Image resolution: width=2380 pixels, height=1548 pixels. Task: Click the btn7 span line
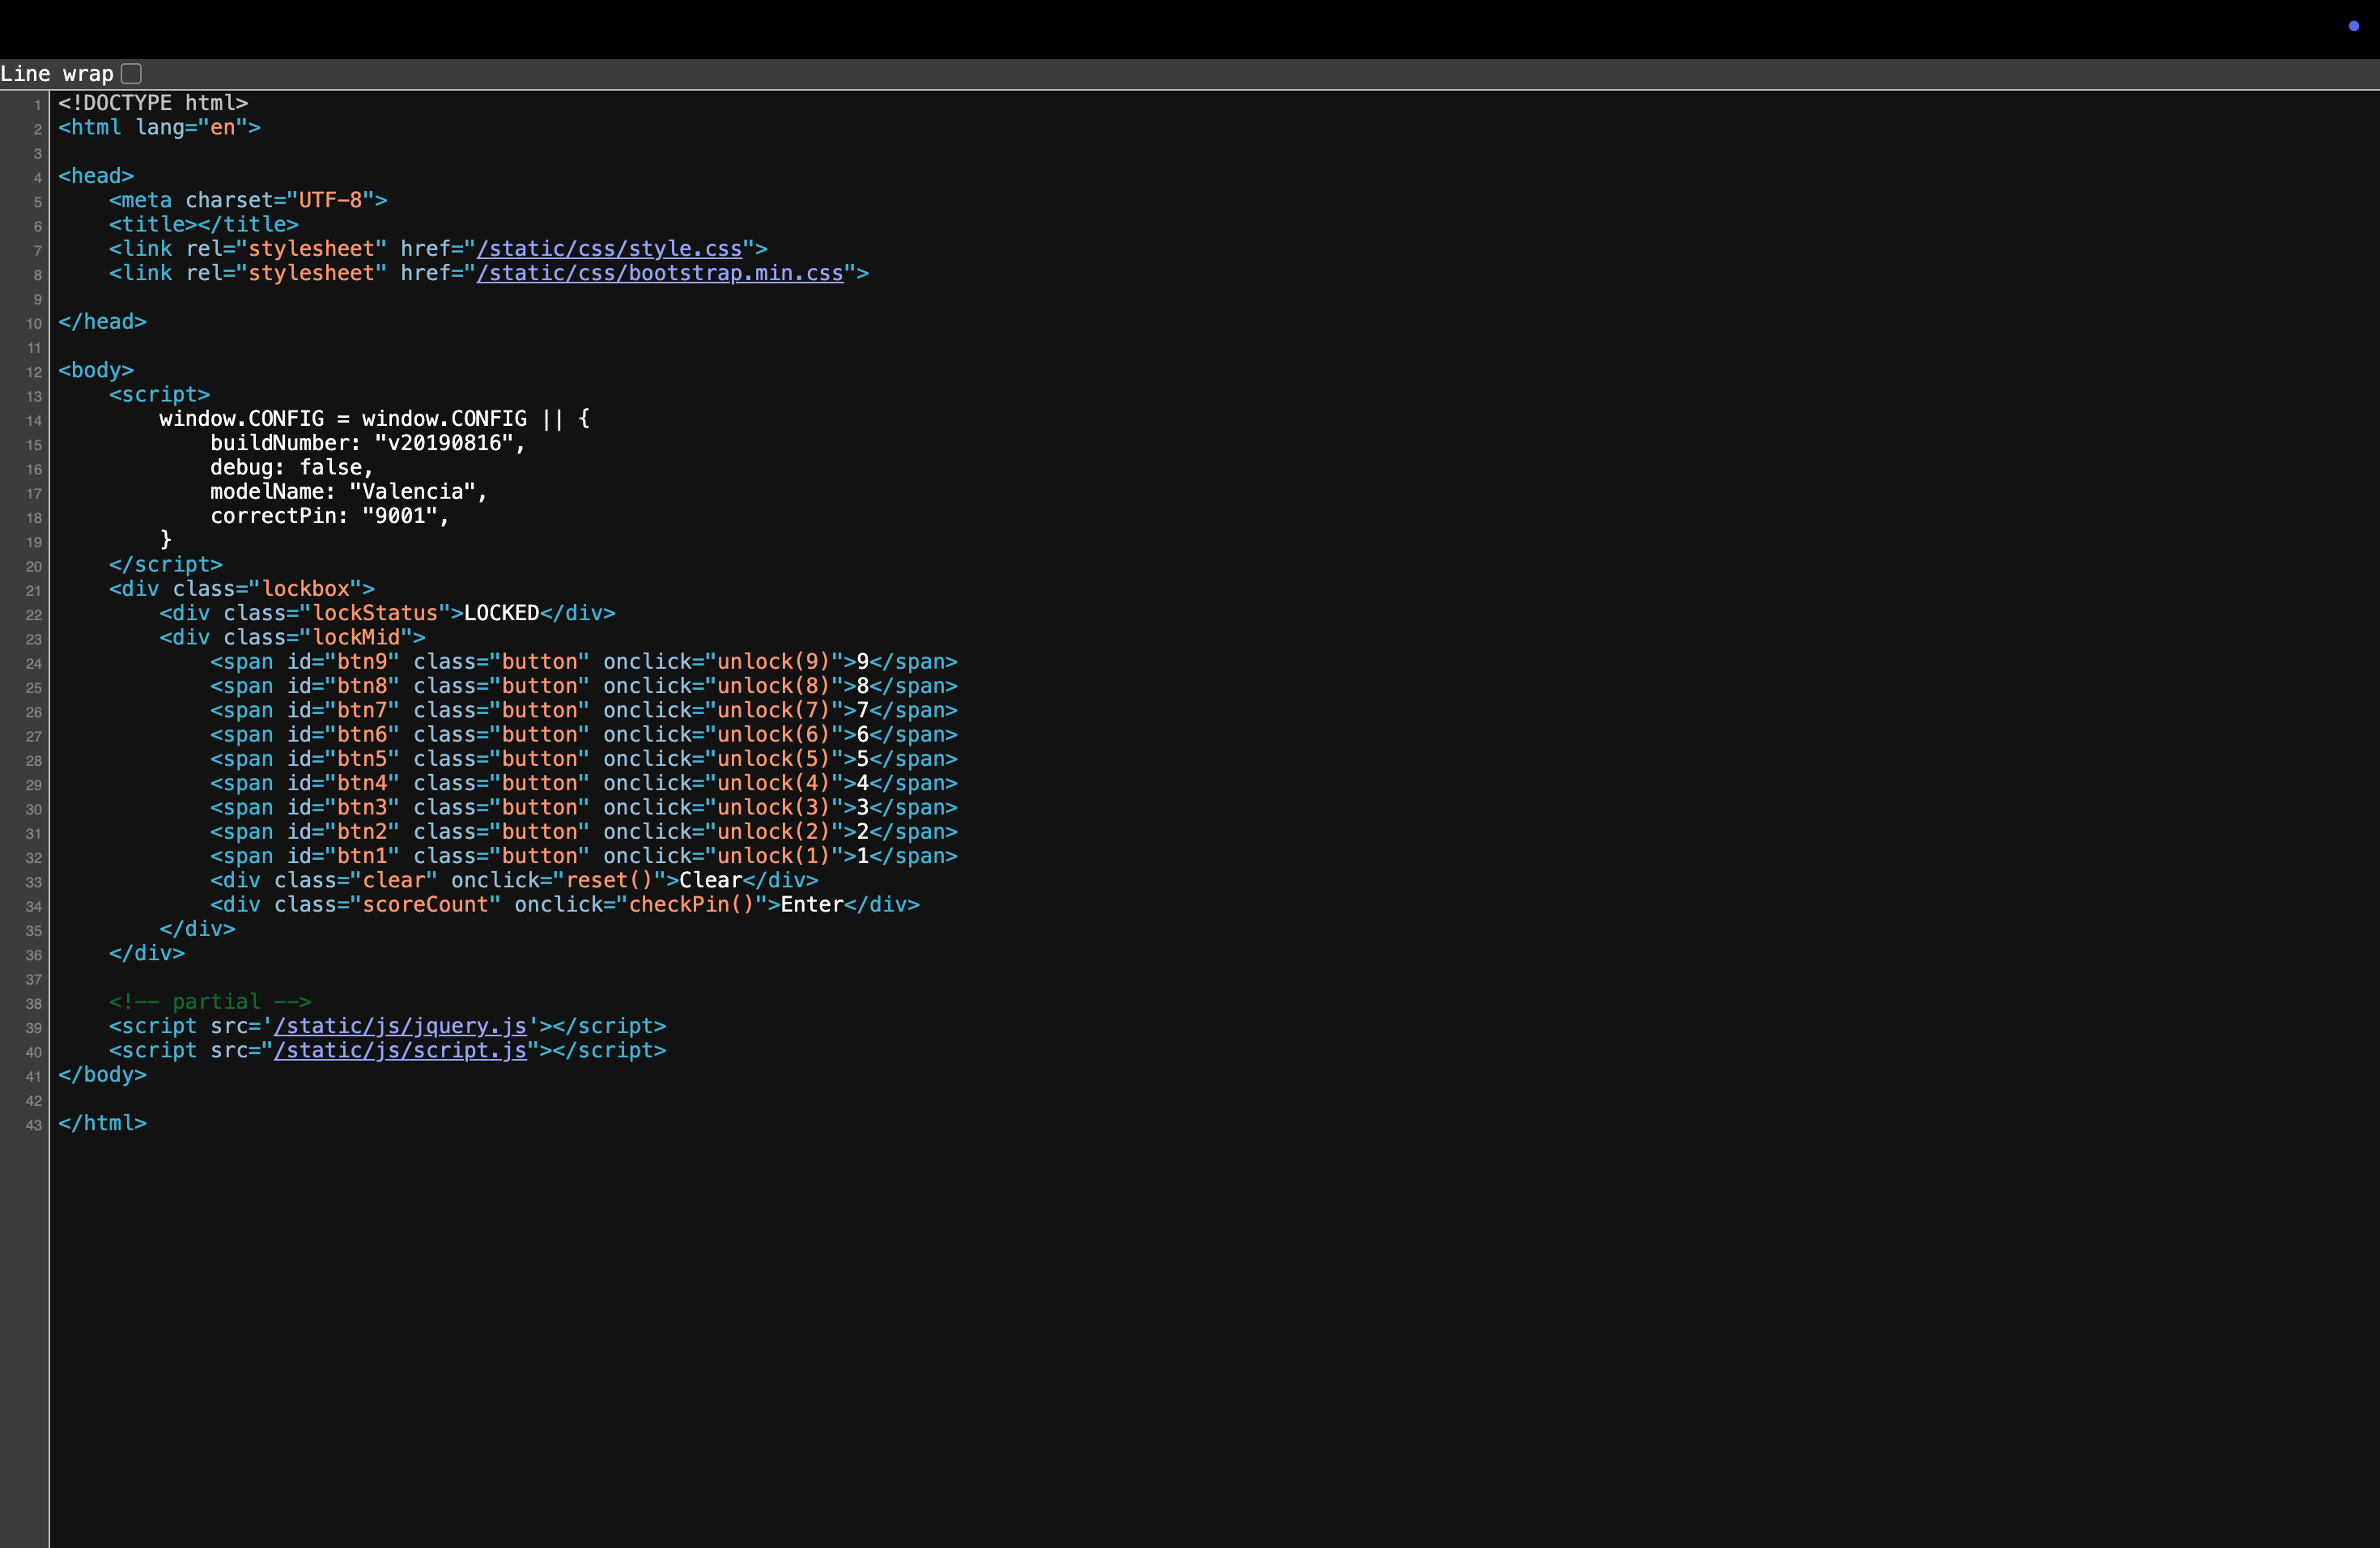click(x=584, y=710)
